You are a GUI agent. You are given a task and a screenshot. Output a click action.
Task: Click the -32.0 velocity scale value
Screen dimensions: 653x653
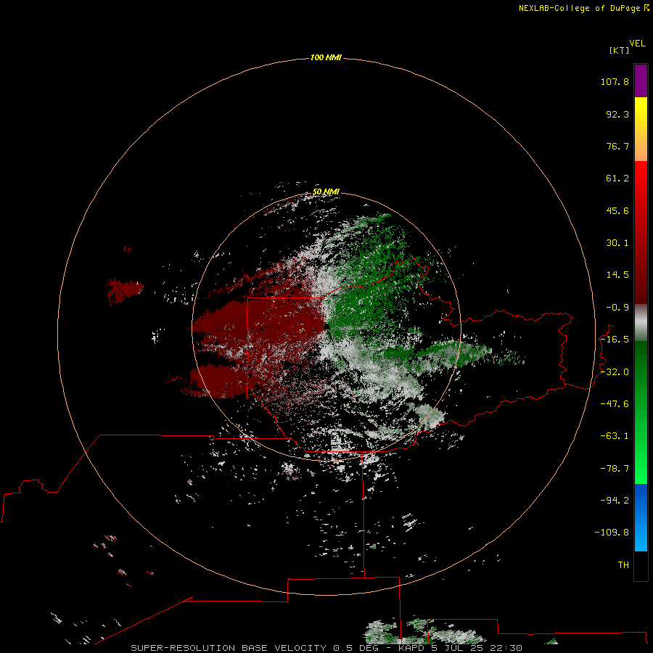click(615, 372)
